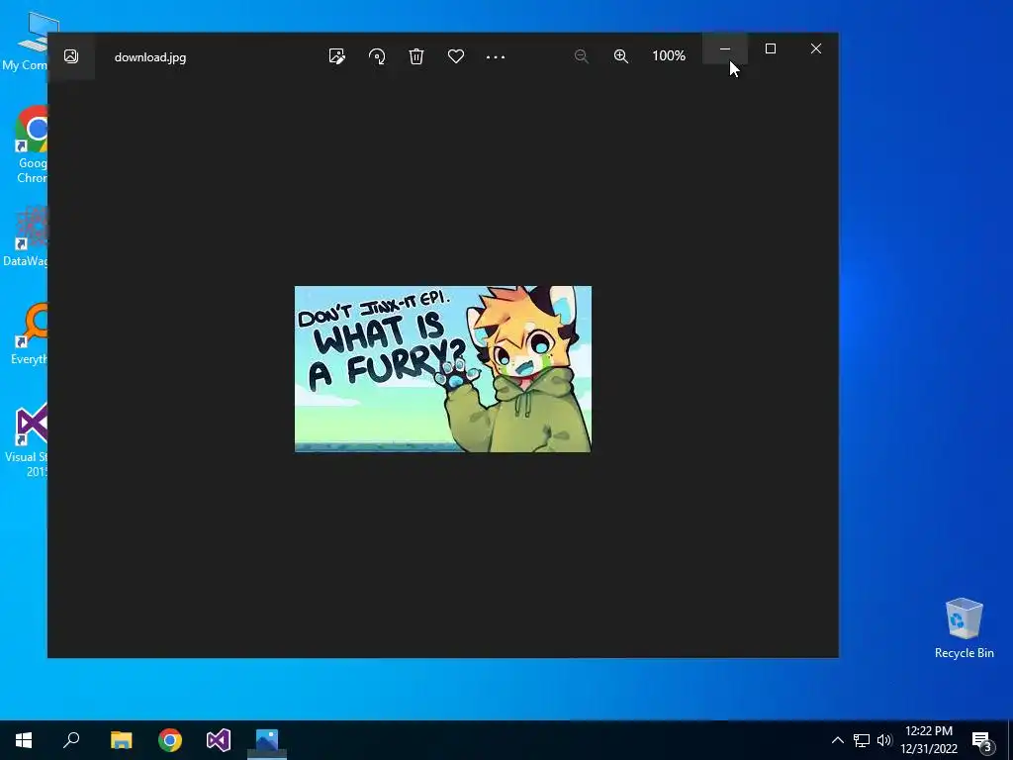This screenshot has width=1013, height=760.
Task: Select the Everything desktop shortcut
Action: pos(29,334)
